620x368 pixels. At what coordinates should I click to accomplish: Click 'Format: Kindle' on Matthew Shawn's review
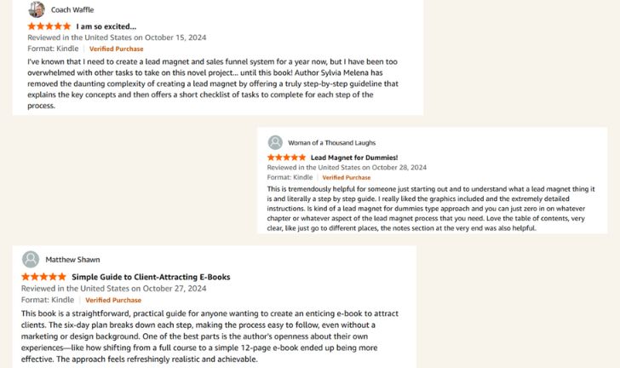coord(48,300)
